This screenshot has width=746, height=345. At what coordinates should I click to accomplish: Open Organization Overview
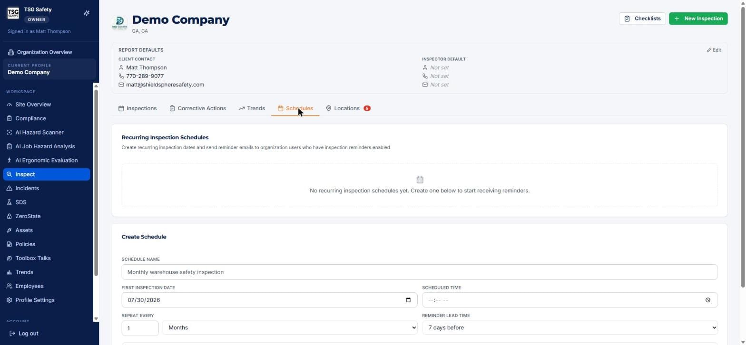[x=44, y=52]
